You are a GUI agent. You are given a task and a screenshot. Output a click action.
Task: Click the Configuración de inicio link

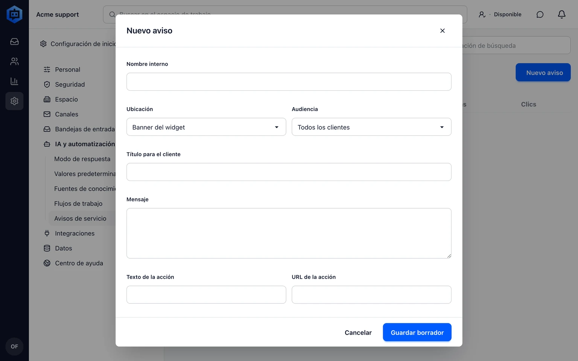(78, 44)
